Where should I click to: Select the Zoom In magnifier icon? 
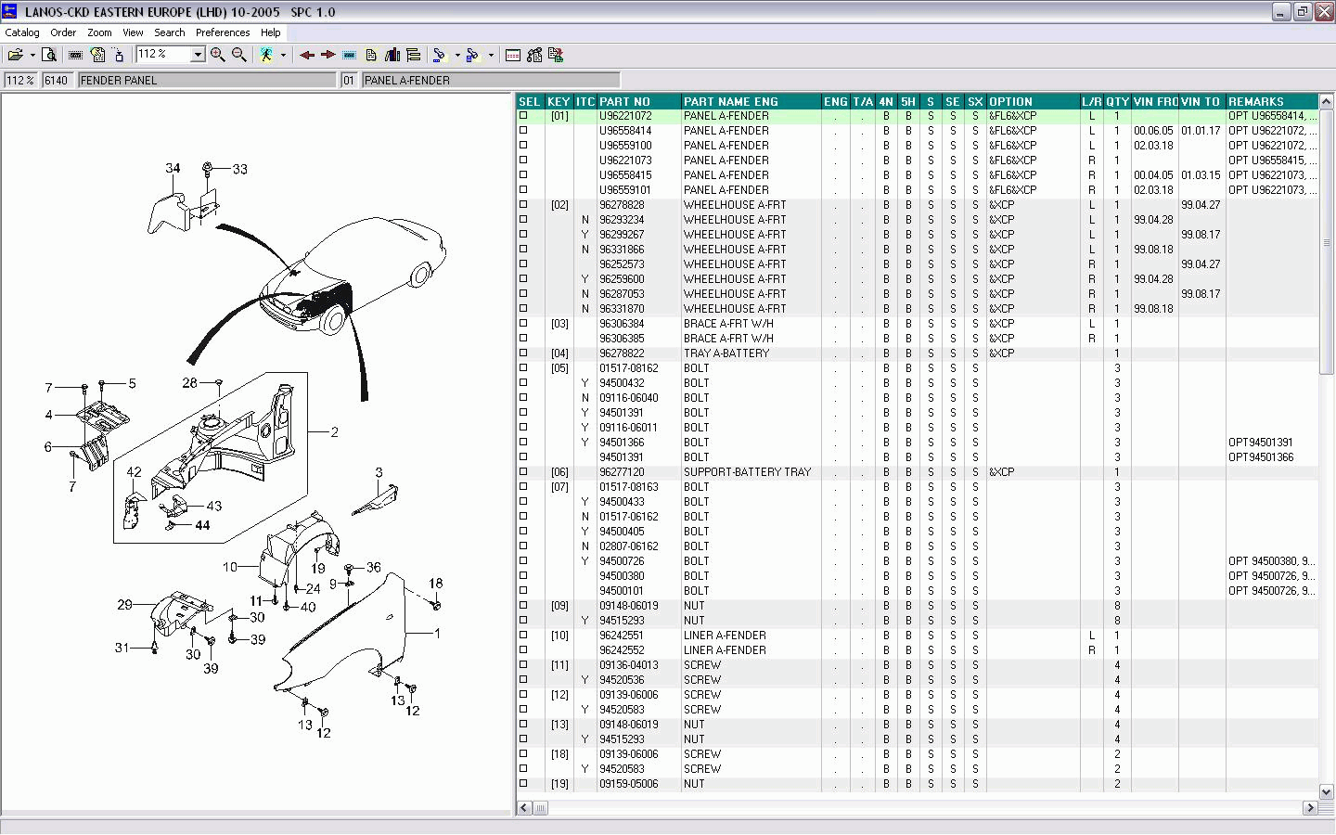217,55
